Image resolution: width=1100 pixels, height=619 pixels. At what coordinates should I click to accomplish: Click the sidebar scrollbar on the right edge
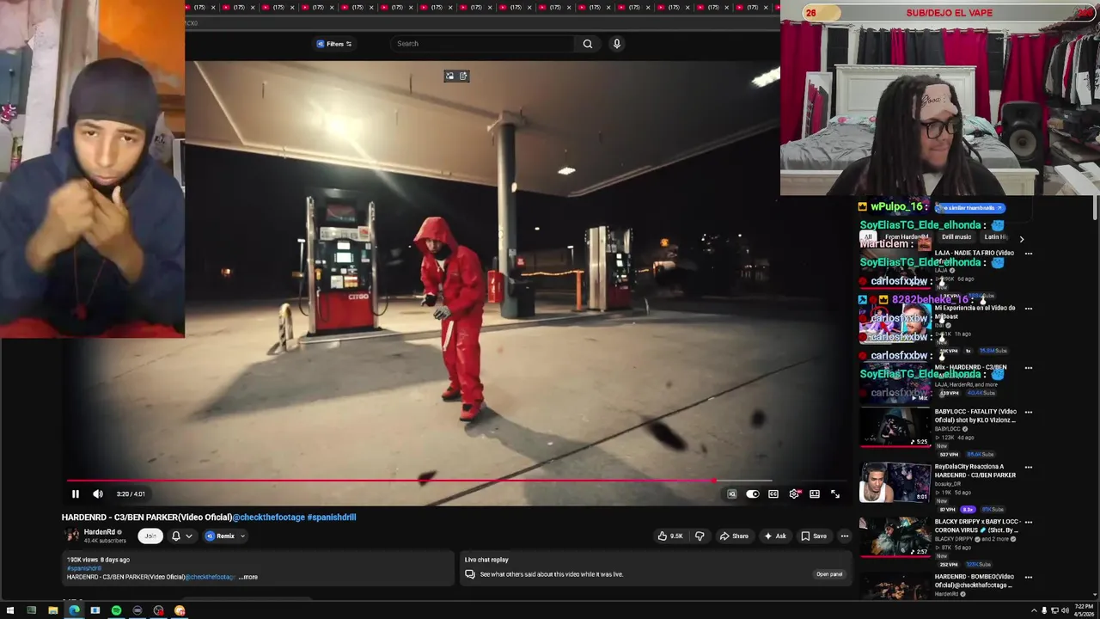click(x=1095, y=209)
